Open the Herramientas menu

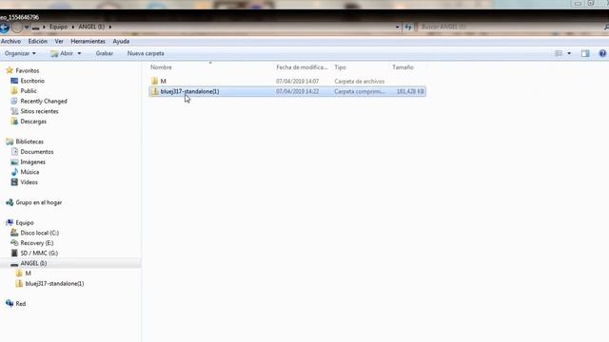click(x=88, y=41)
